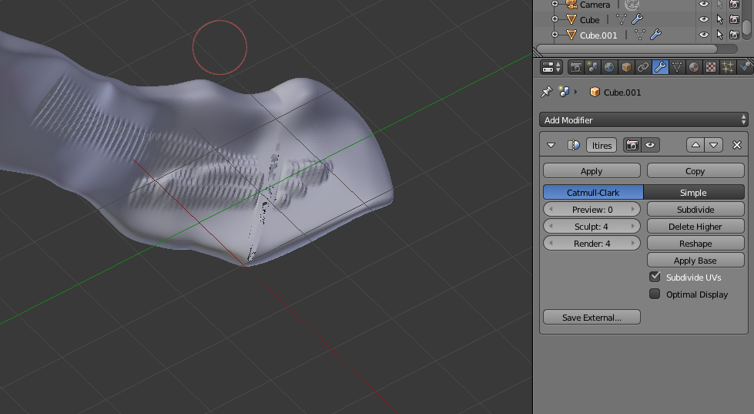Viewport: 754px width, 414px height.
Task: Click the Camera object icon in outliner
Action: coord(571,5)
